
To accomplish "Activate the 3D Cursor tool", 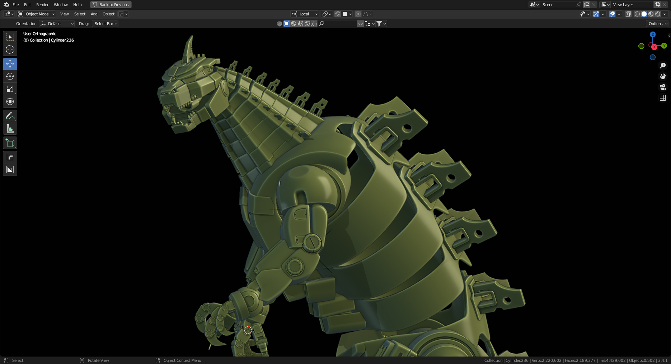I will click(10, 49).
